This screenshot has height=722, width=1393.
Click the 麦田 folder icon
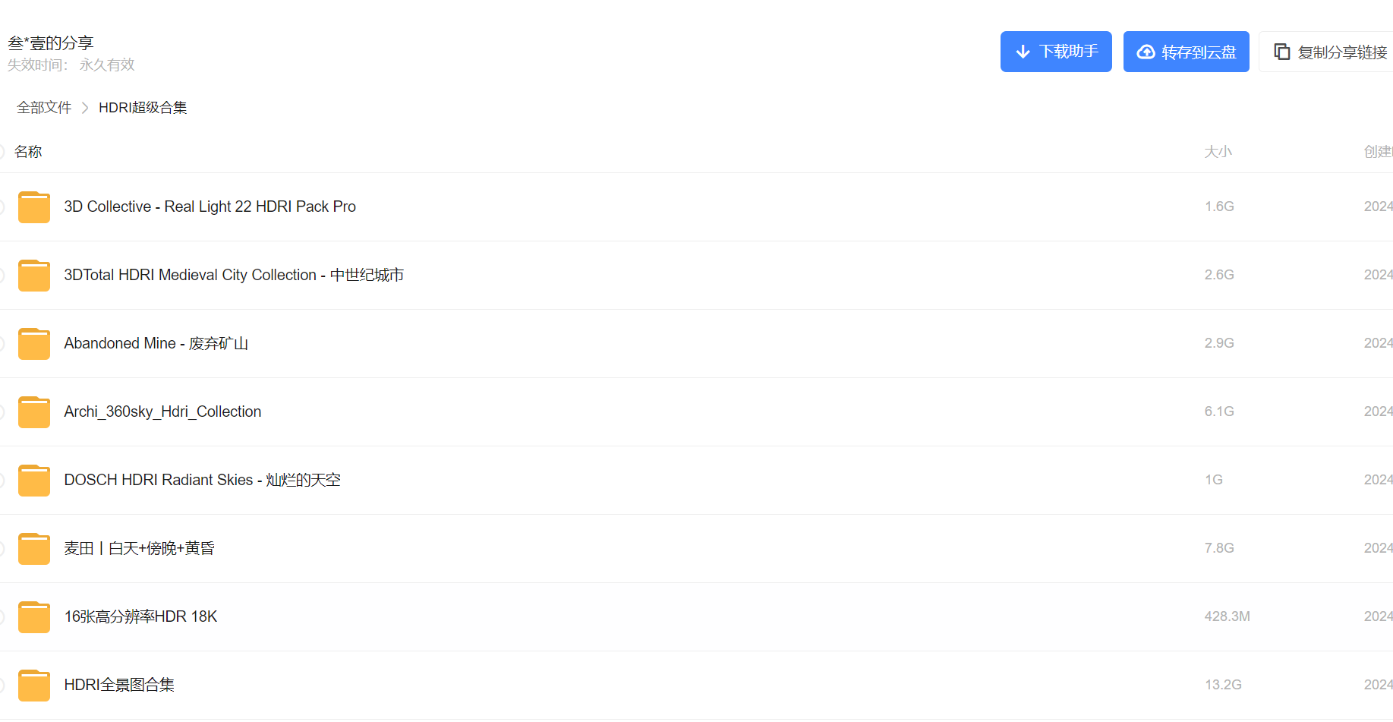[x=34, y=549]
